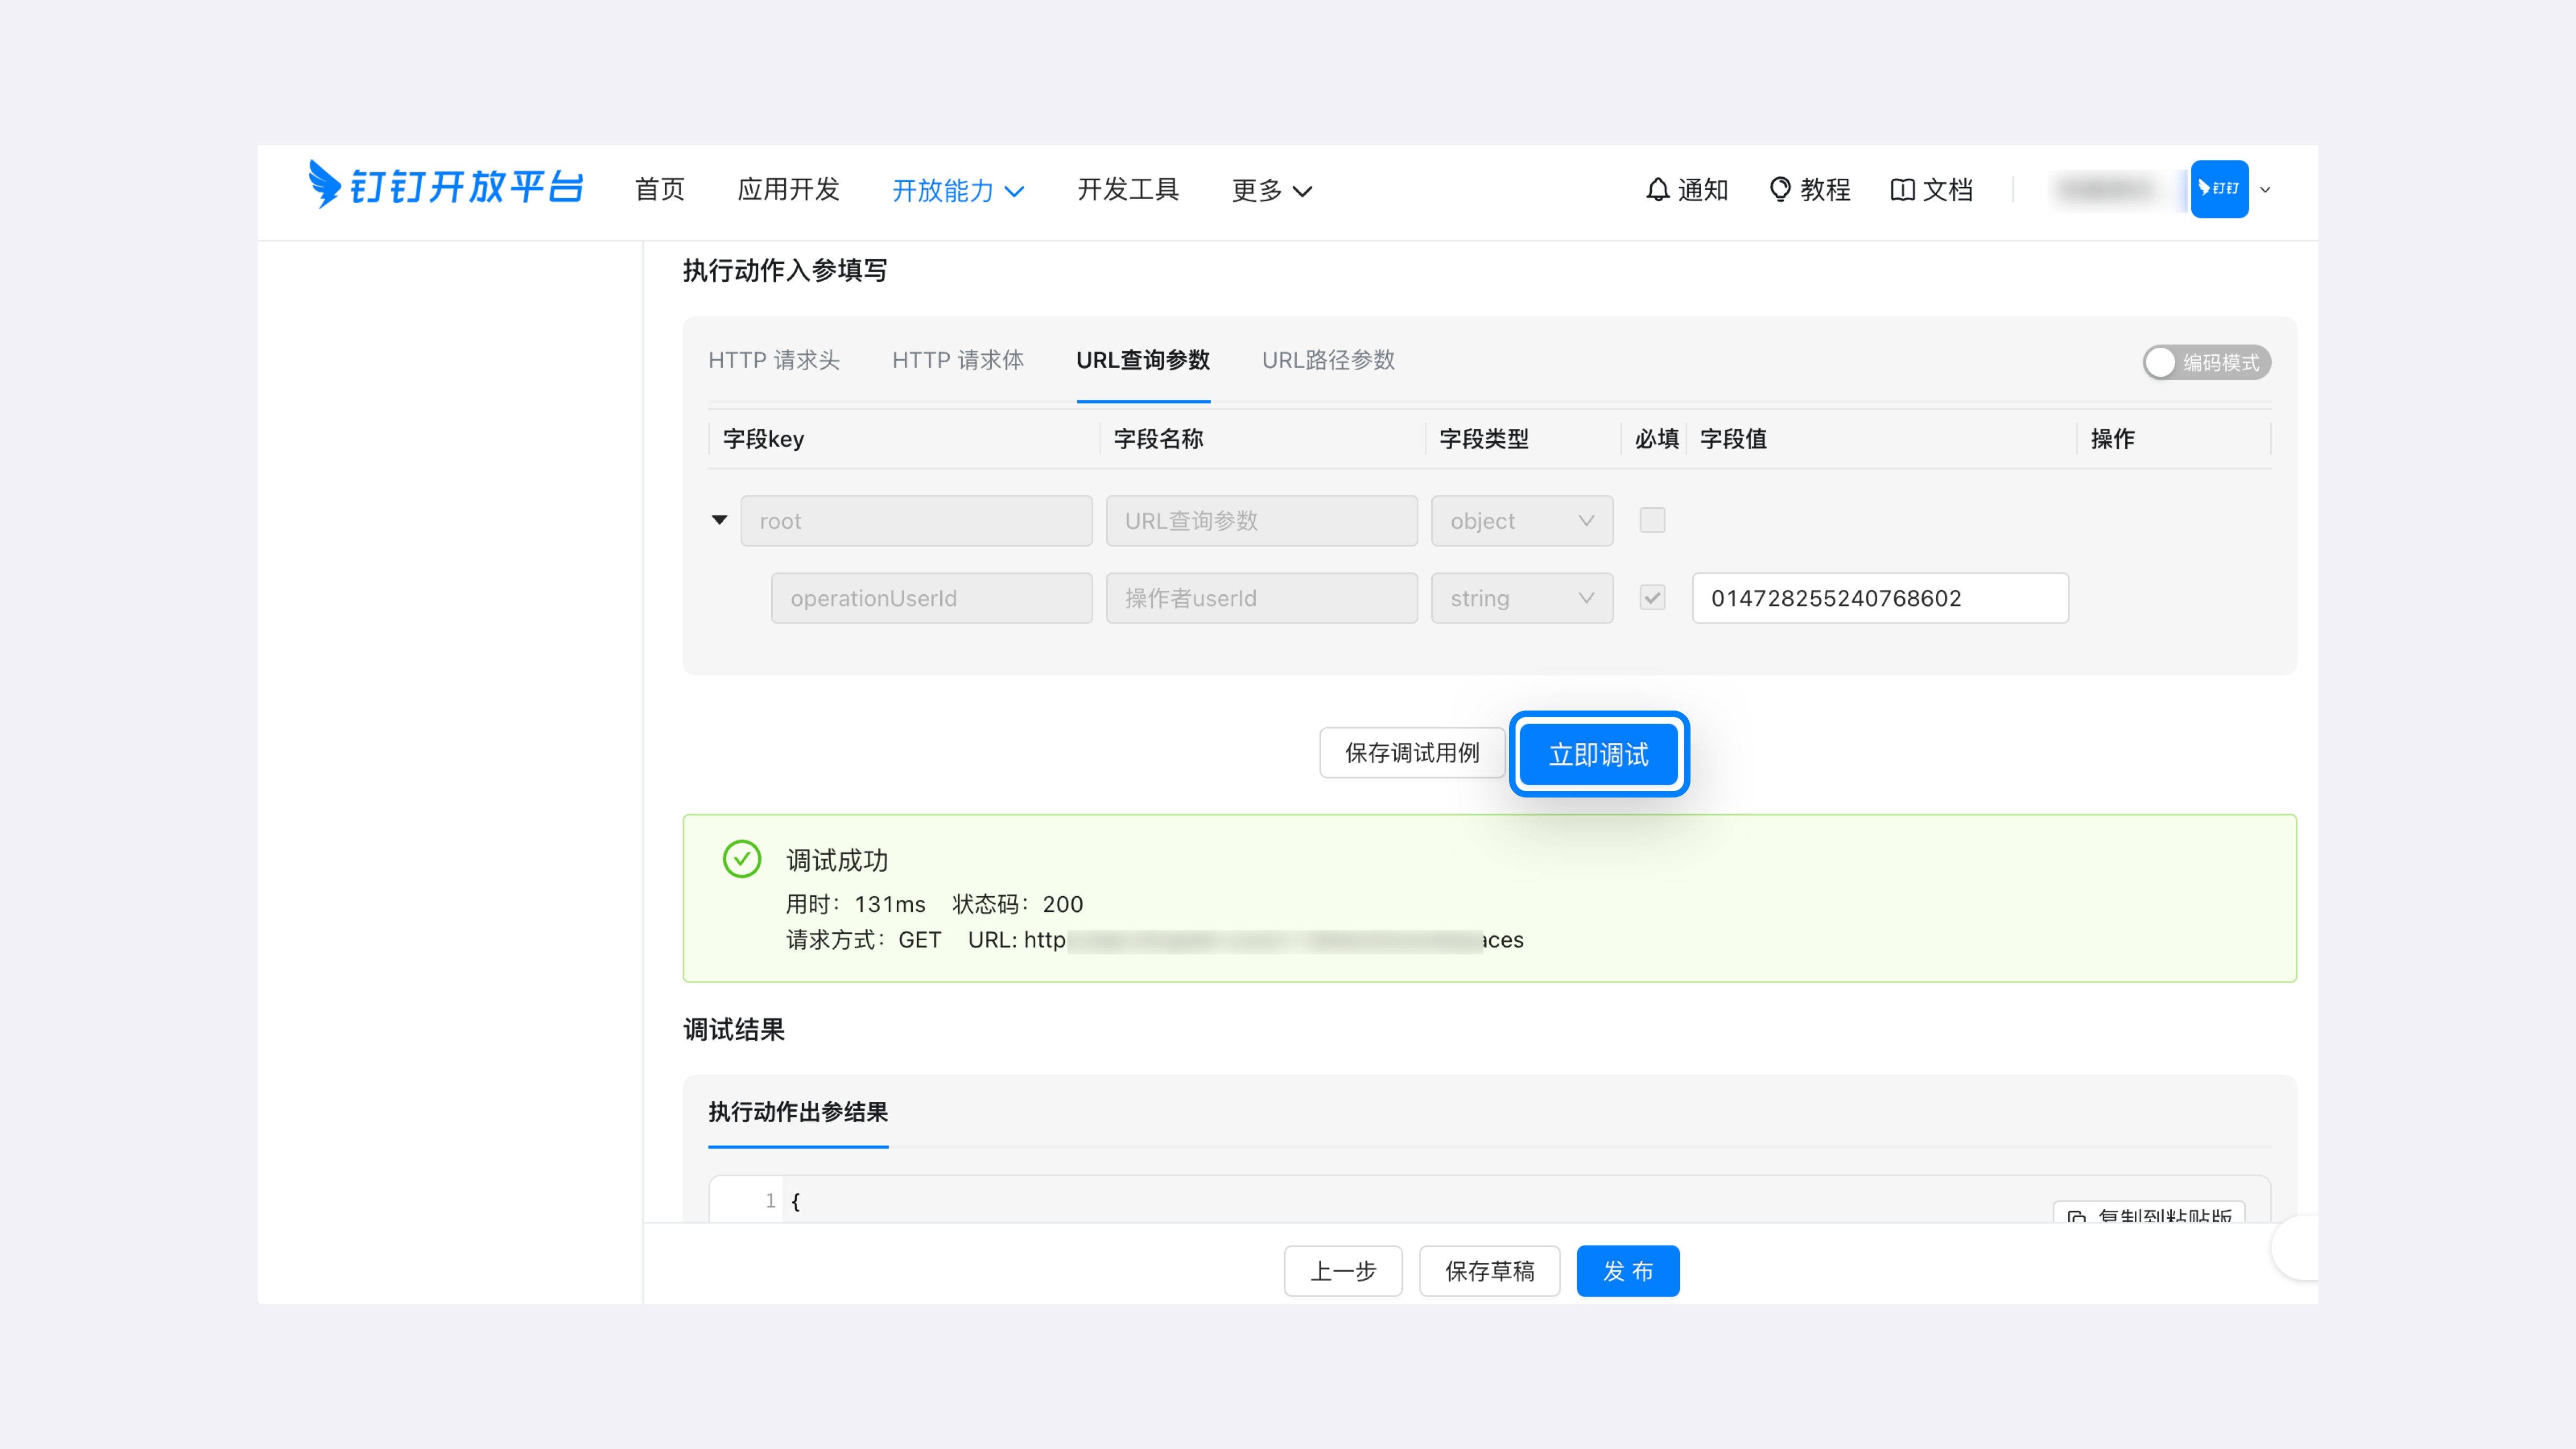Click the 用时: 131ms text
Screen dimensions: 2576x1449
(855, 904)
